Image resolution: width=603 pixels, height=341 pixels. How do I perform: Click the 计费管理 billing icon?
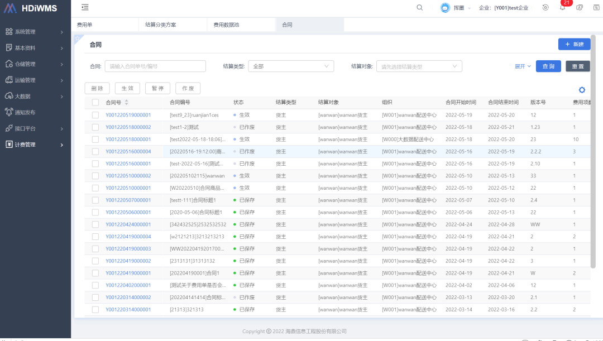point(9,145)
